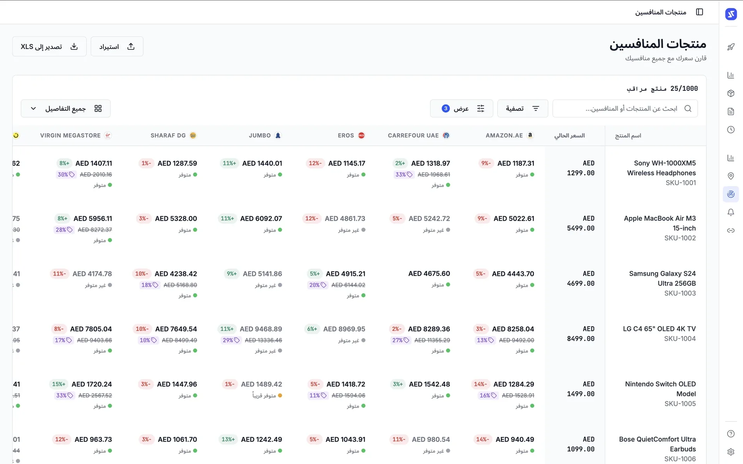The image size is (743, 464).
Task: Open the Sony WH-1000XM5 Wireless Headphones product
Action: tap(661, 168)
